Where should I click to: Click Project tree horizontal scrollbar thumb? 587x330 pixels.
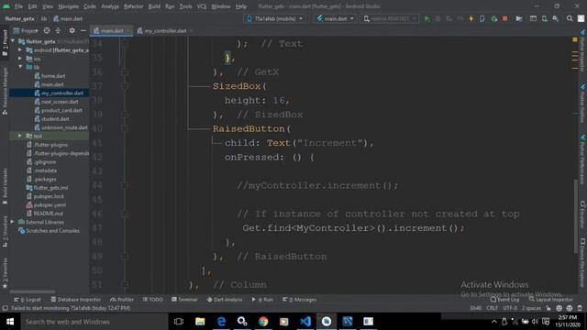(33, 291)
